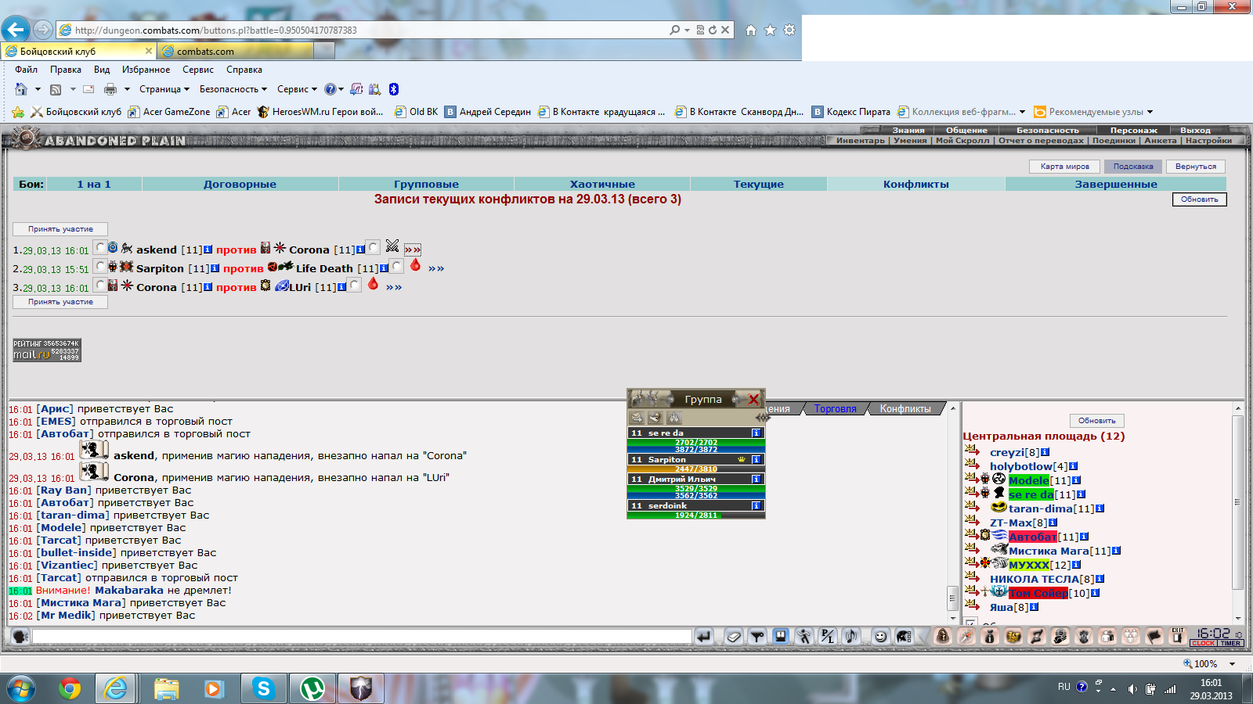1253x704 pixels.
Task: Click third group icon in Группа panel toolbar
Action: pyautogui.click(x=674, y=418)
